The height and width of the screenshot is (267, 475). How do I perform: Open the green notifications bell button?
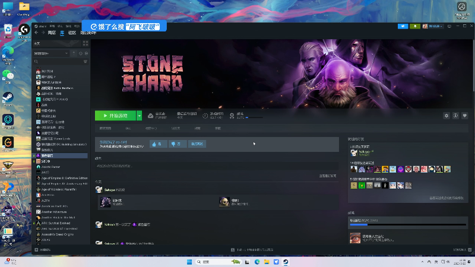tap(415, 26)
